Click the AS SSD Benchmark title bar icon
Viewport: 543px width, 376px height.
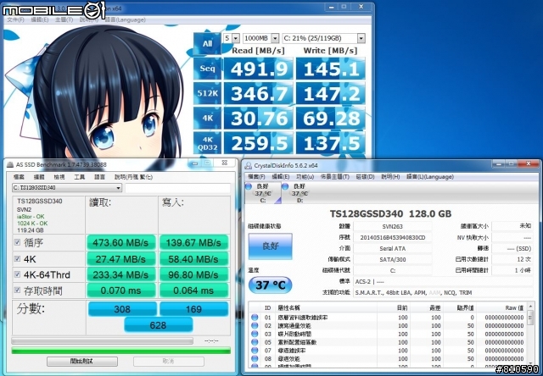pyautogui.click(x=10, y=164)
